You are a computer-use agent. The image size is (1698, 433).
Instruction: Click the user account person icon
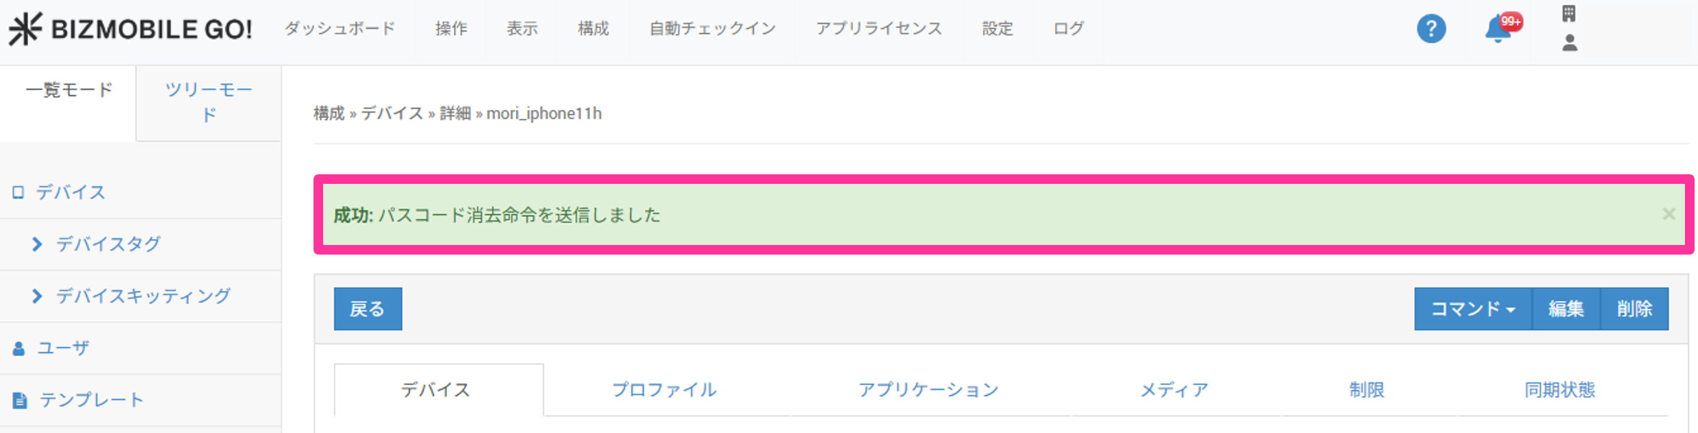pyautogui.click(x=1570, y=44)
